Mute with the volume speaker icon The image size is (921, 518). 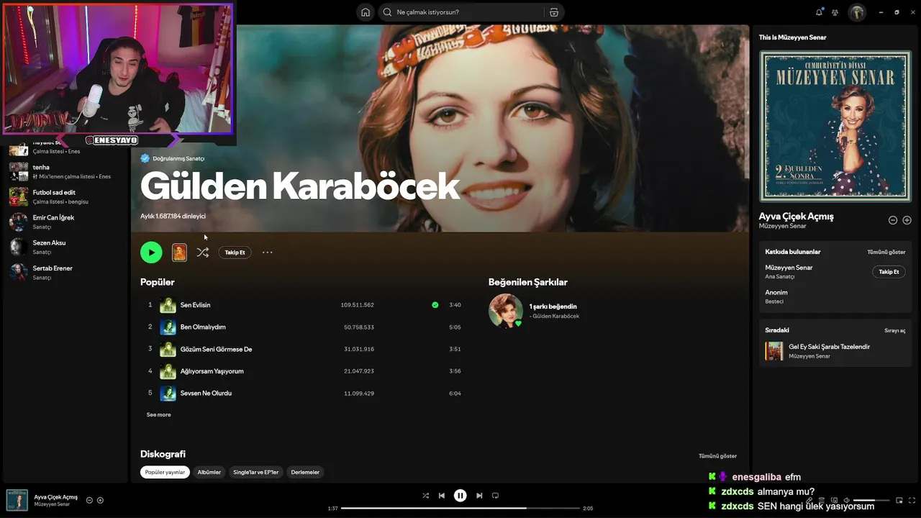[847, 500]
